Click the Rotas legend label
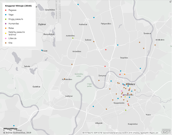172x135 pixels. pyautogui.click(x=11, y=28)
